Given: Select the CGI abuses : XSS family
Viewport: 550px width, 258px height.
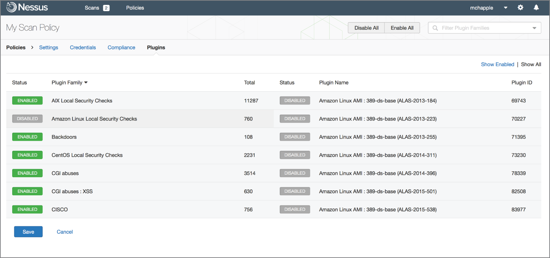Looking at the screenshot, I should coord(72,191).
